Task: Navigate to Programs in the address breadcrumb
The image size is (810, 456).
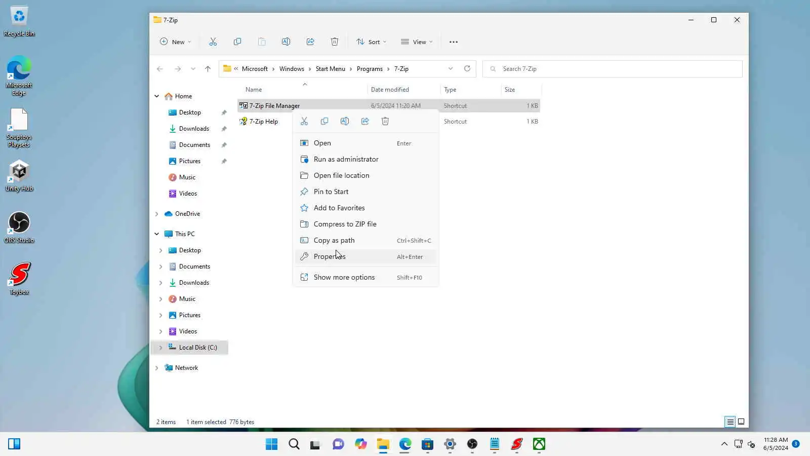Action: tap(370, 69)
